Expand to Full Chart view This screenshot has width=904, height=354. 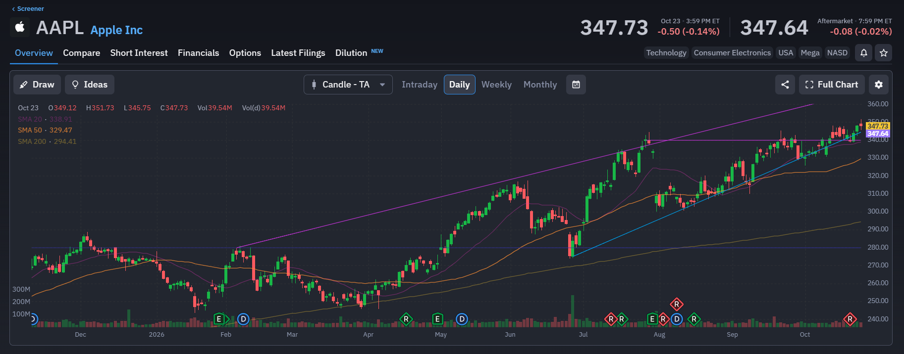pyautogui.click(x=832, y=85)
